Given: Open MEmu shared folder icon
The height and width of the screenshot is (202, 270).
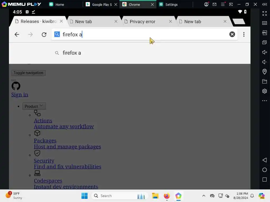Looking at the screenshot, I should 264,81.
